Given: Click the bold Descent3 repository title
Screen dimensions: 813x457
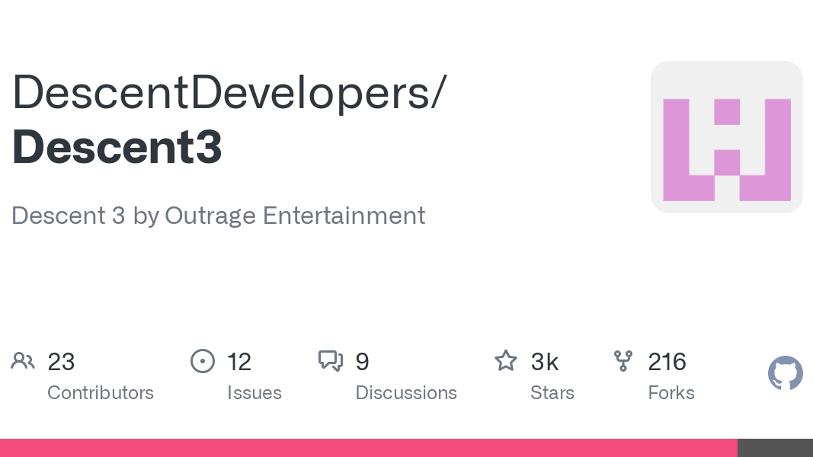Looking at the screenshot, I should (117, 147).
